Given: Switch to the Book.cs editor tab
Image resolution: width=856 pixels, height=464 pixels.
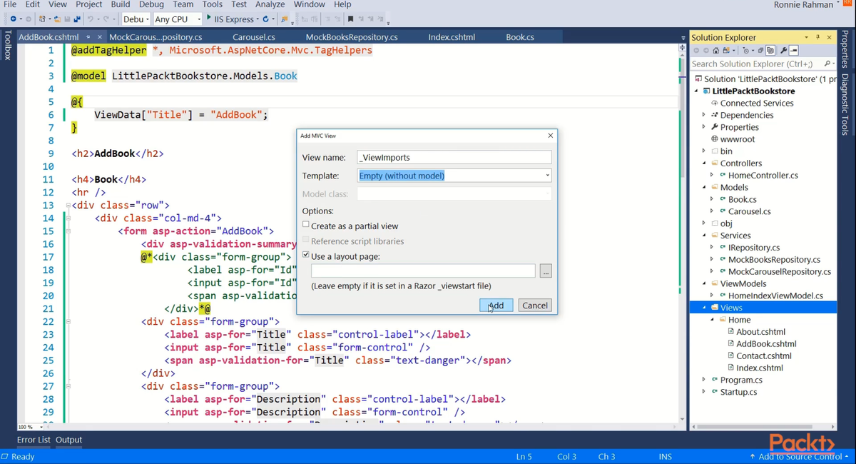Looking at the screenshot, I should [520, 37].
